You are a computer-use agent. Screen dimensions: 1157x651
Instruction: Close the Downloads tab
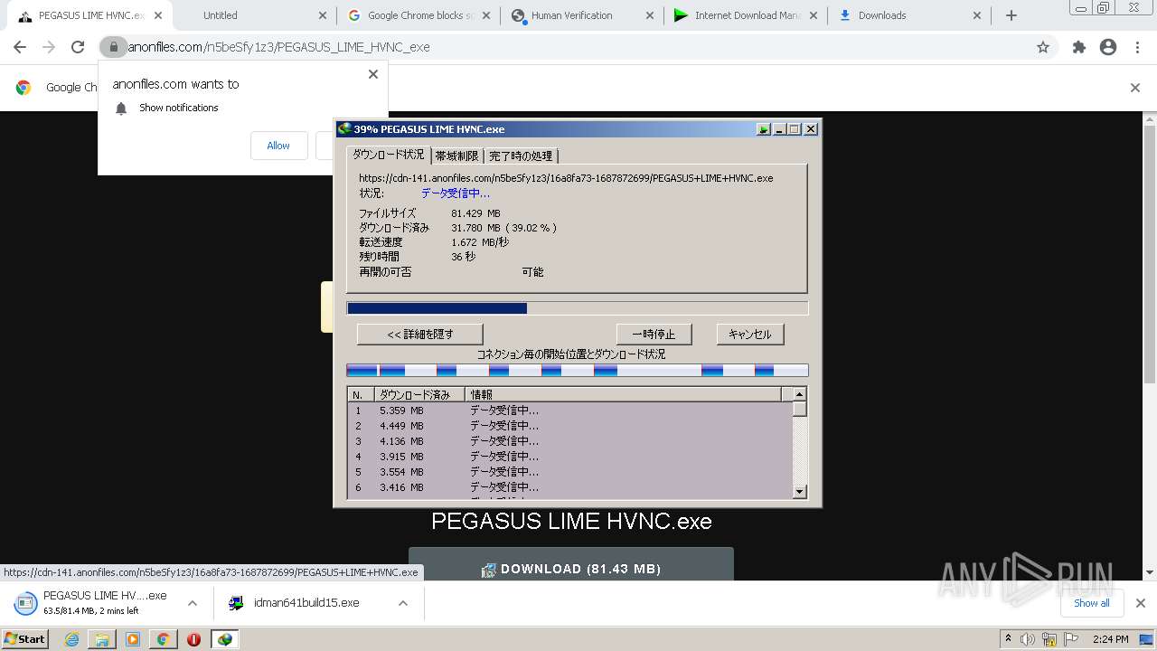click(x=977, y=15)
